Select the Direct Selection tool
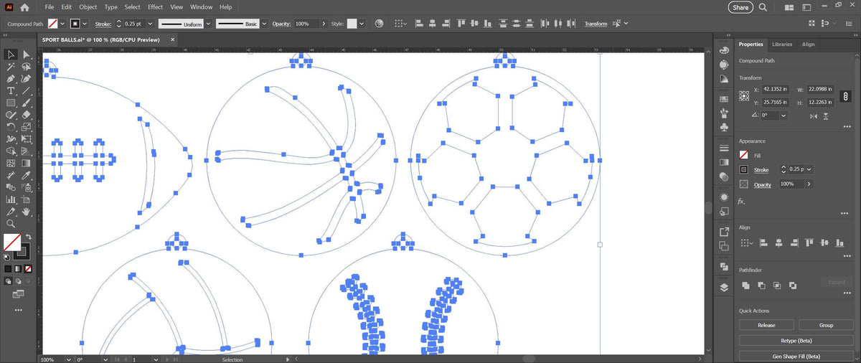 pyautogui.click(x=27, y=55)
